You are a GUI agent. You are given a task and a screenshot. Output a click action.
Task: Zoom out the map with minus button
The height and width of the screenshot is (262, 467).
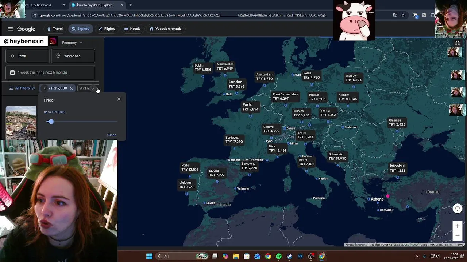458,236
